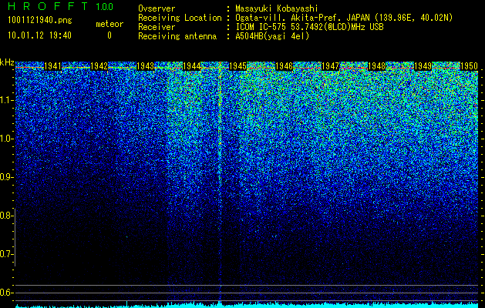Click the 0.6 frequency axis label

point(7,293)
